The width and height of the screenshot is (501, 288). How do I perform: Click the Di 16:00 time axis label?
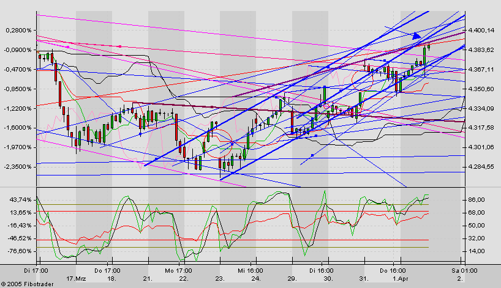322,271
